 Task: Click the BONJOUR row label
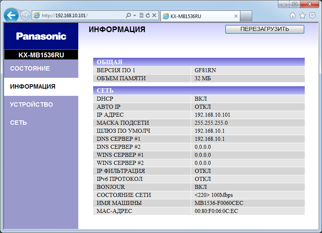pos(111,186)
